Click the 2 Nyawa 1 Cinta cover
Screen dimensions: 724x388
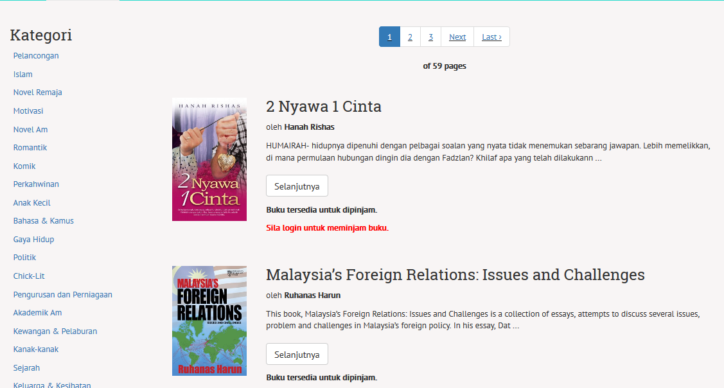click(x=209, y=159)
